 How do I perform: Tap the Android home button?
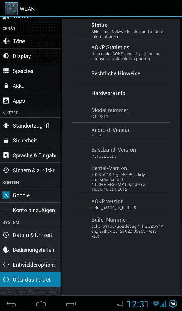point(41,304)
